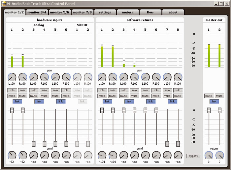231x170 pixels.
Task: Mute analog hardware input 2
Action: [x=22, y=96]
